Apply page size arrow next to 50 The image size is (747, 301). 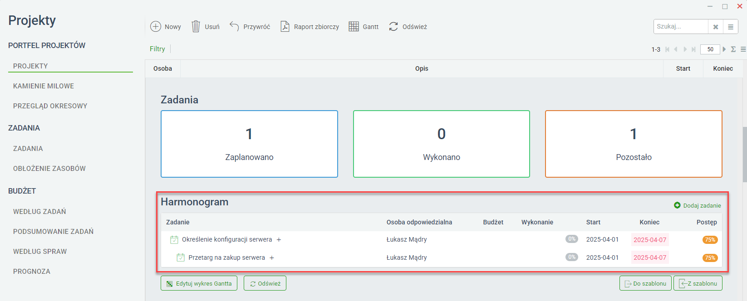[x=724, y=49]
